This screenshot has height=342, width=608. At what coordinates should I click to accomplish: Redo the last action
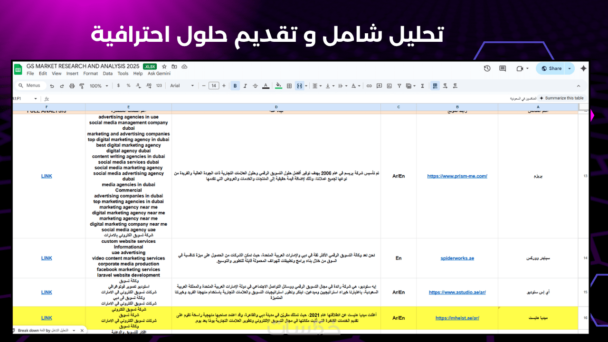coord(62,86)
